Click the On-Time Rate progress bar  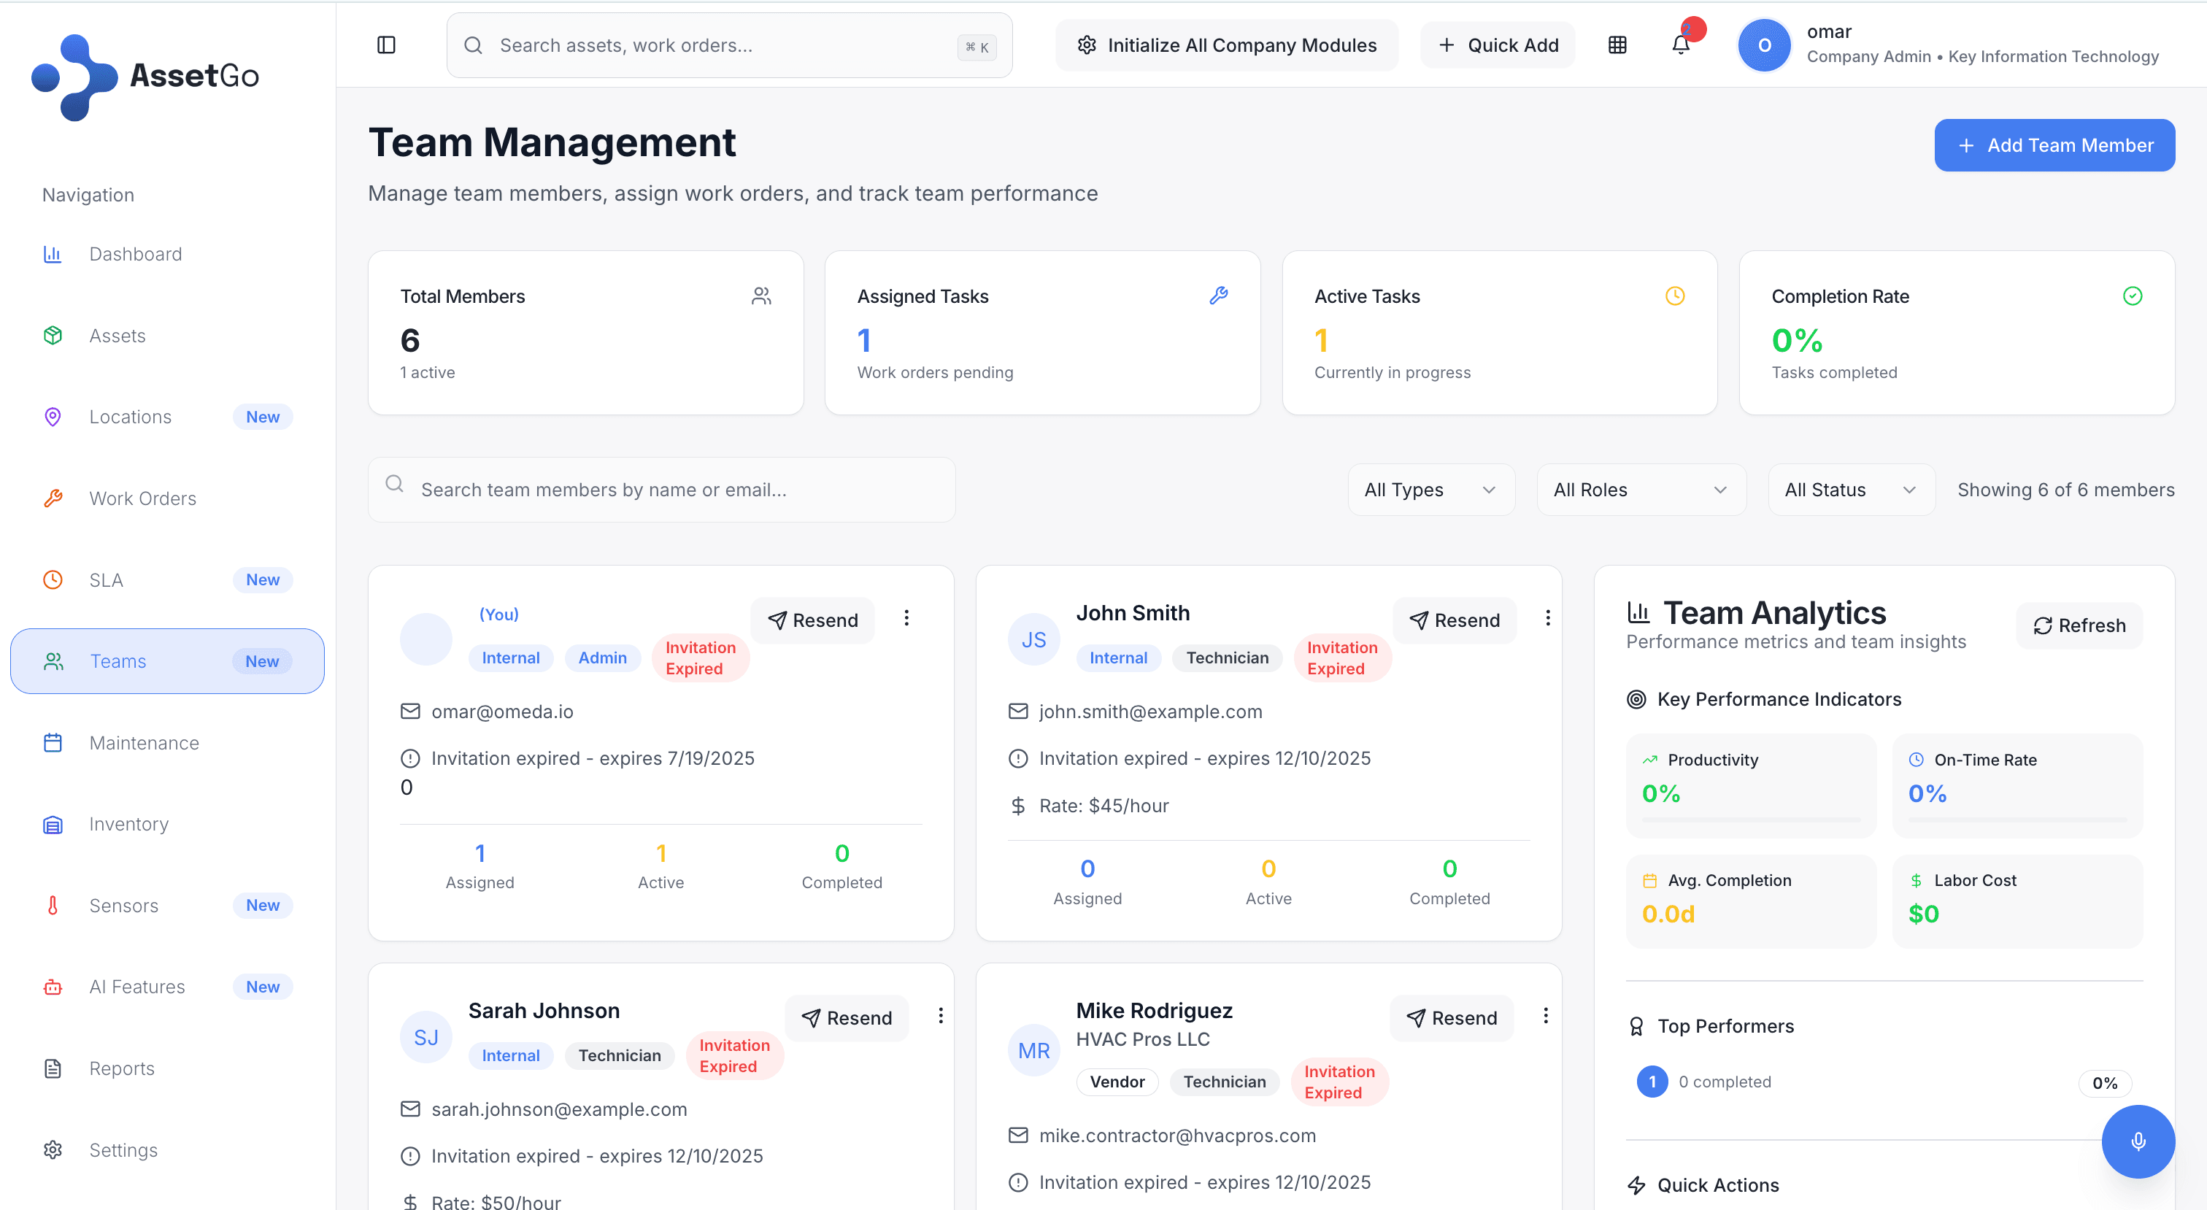pos(2017,820)
